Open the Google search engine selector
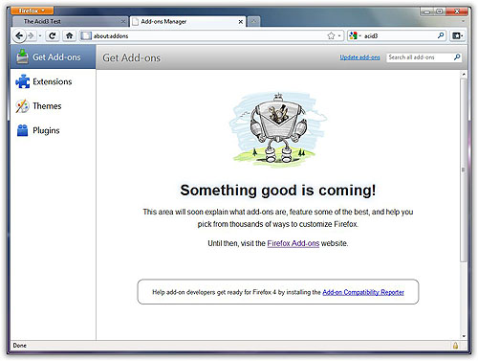Viewport: 478px width, 361px height. [355, 35]
